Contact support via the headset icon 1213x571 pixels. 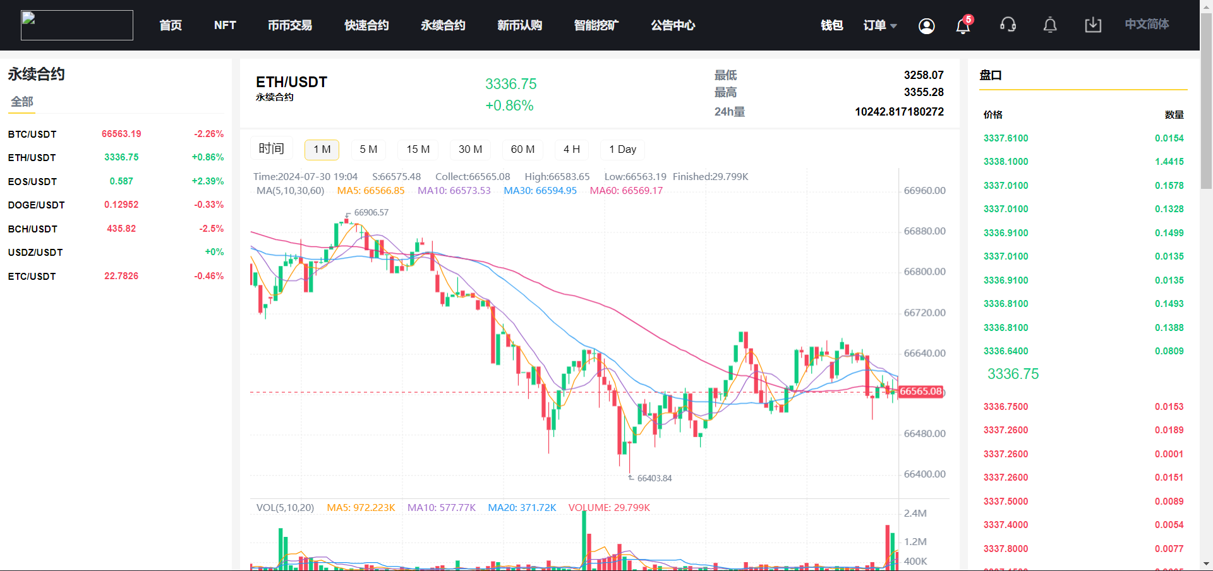[x=1008, y=25]
